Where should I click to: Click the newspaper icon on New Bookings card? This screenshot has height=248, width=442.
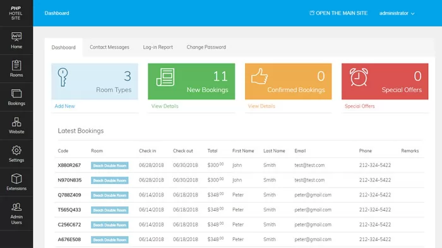pos(165,77)
